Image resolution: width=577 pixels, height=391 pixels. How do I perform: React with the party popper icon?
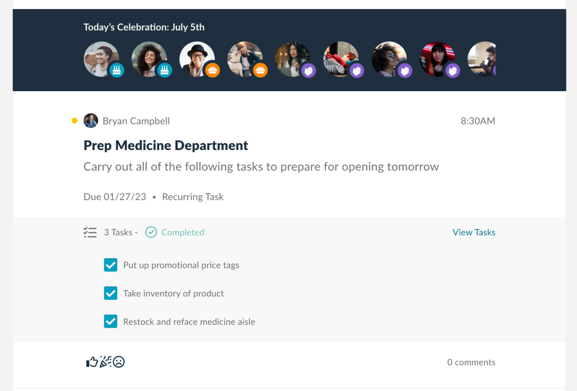(x=106, y=361)
